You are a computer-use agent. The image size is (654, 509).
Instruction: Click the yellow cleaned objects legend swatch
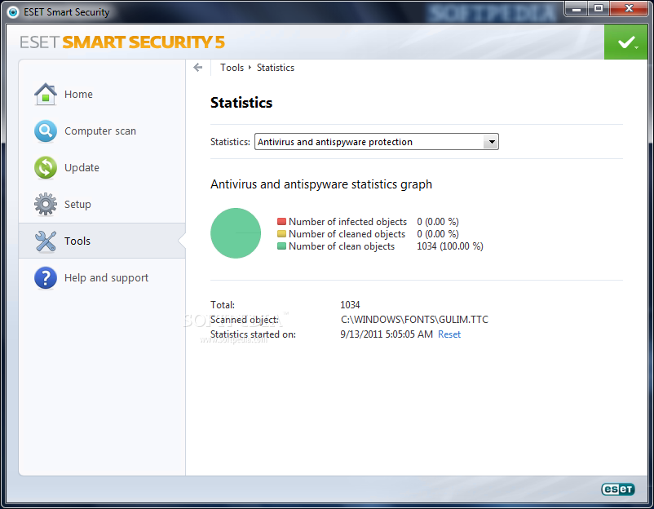coord(281,233)
